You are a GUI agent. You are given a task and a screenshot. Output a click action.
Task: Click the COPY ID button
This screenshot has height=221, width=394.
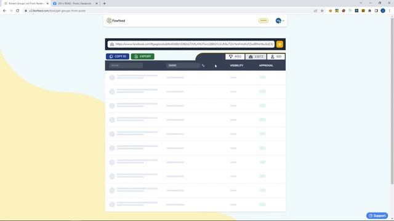(118, 56)
